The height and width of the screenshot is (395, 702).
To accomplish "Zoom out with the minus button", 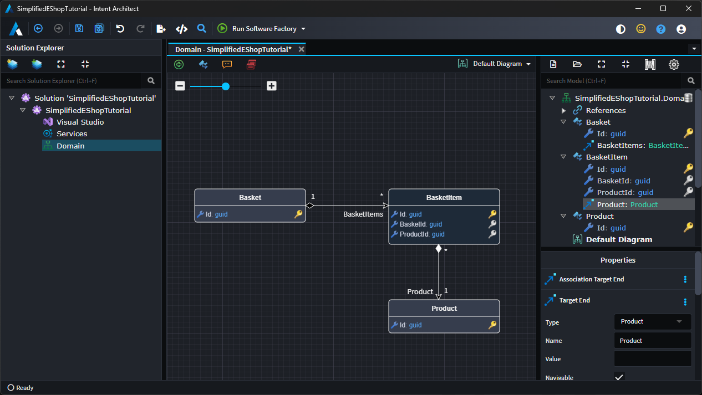I will tap(180, 86).
